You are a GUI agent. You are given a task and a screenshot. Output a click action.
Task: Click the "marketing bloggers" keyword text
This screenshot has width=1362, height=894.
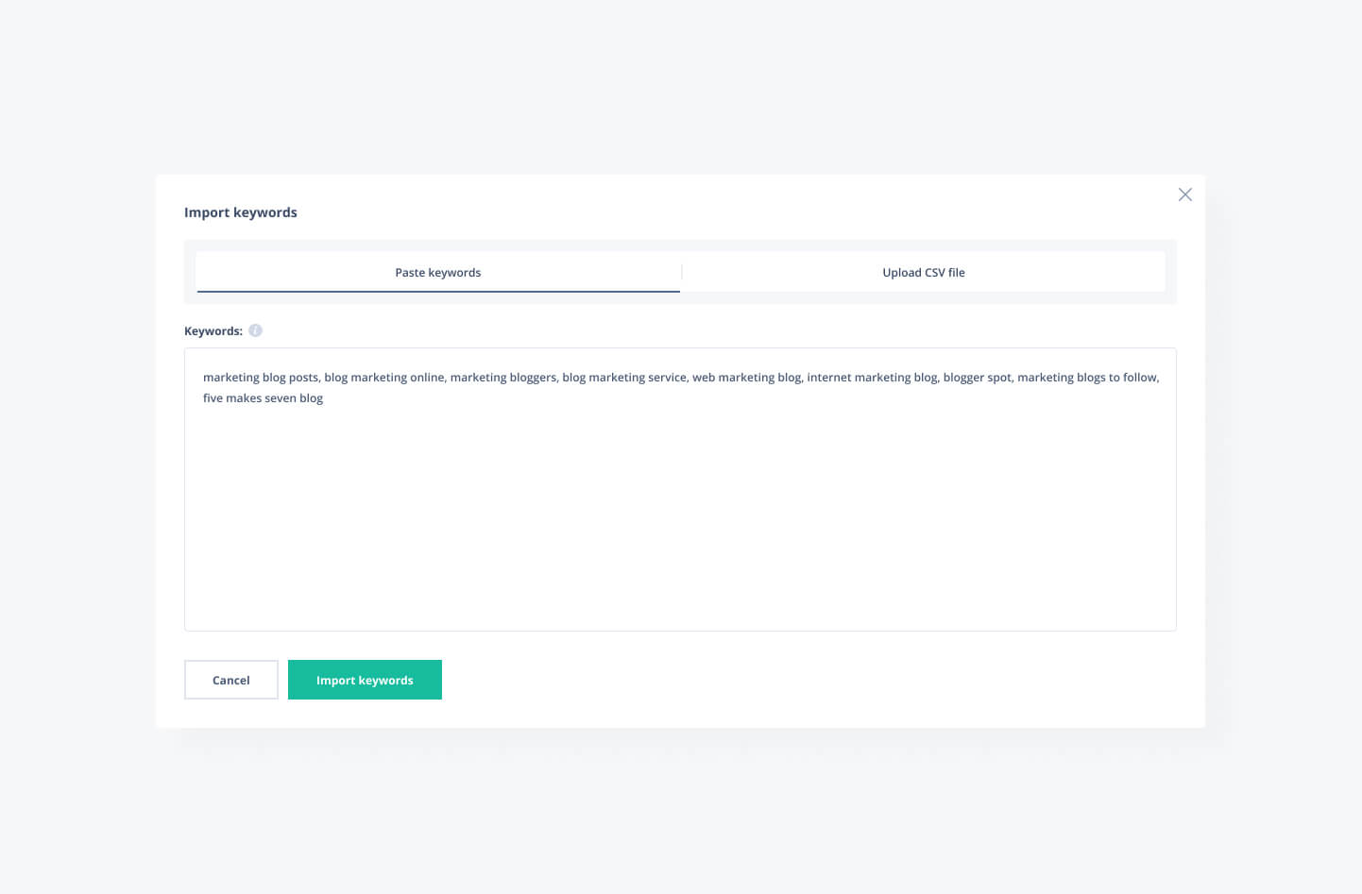502,378
